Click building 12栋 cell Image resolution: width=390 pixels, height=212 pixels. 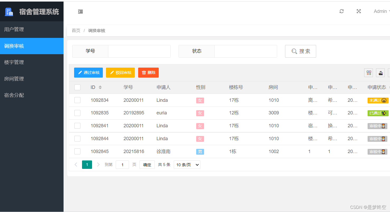[x=234, y=113]
